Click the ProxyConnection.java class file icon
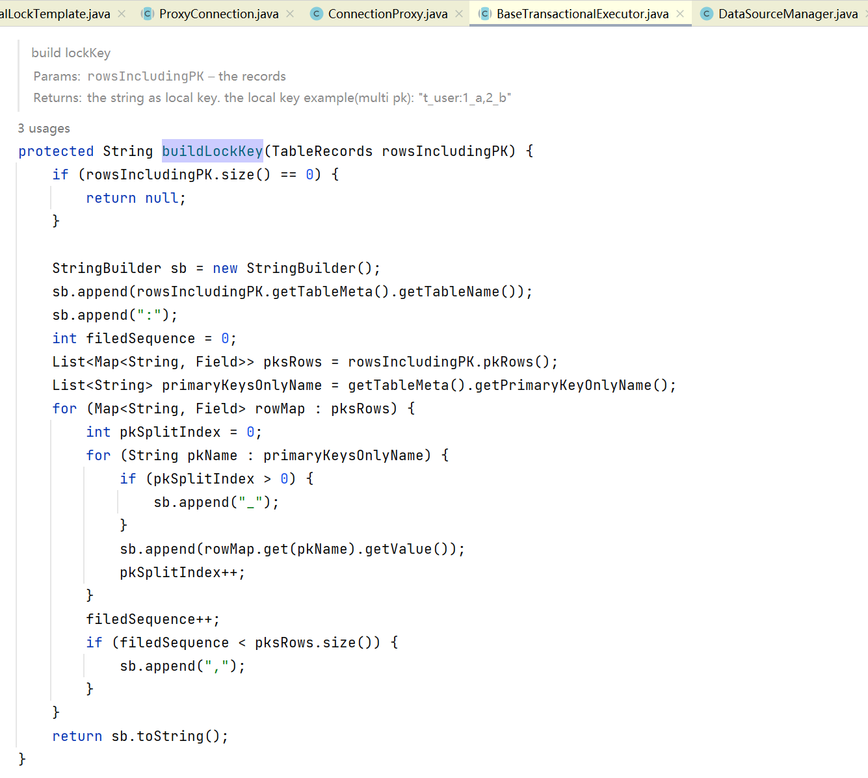The image size is (868, 778). click(x=148, y=14)
